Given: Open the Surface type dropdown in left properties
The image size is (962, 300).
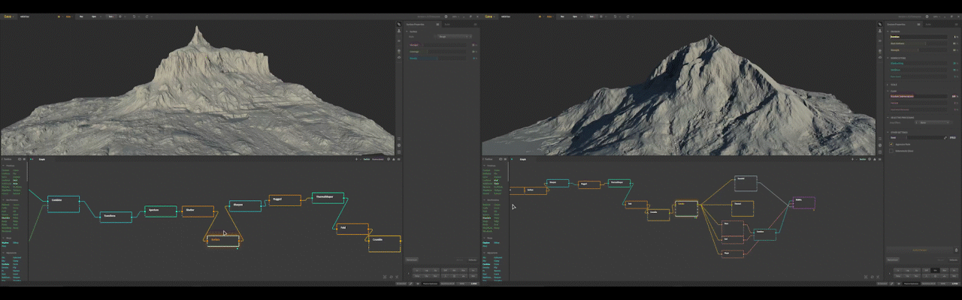Looking at the screenshot, I should 455,37.
